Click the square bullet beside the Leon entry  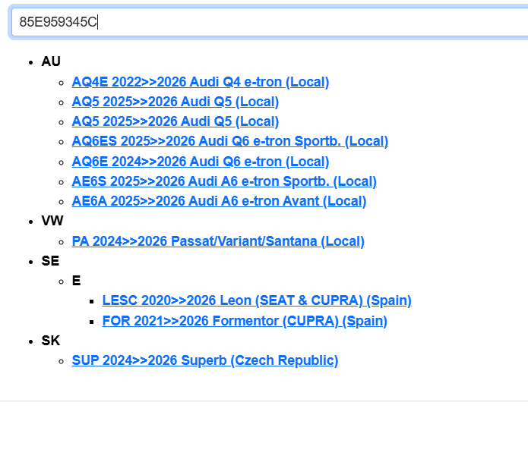pos(91,301)
